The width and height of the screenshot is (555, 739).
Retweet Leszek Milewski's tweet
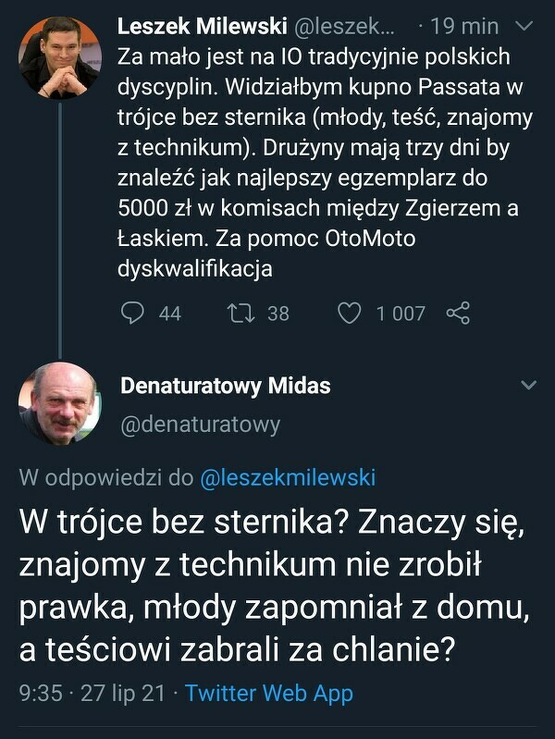[x=241, y=314]
